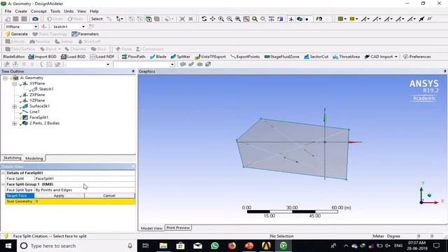Open the Magnifier Window tool

pos(246,19)
